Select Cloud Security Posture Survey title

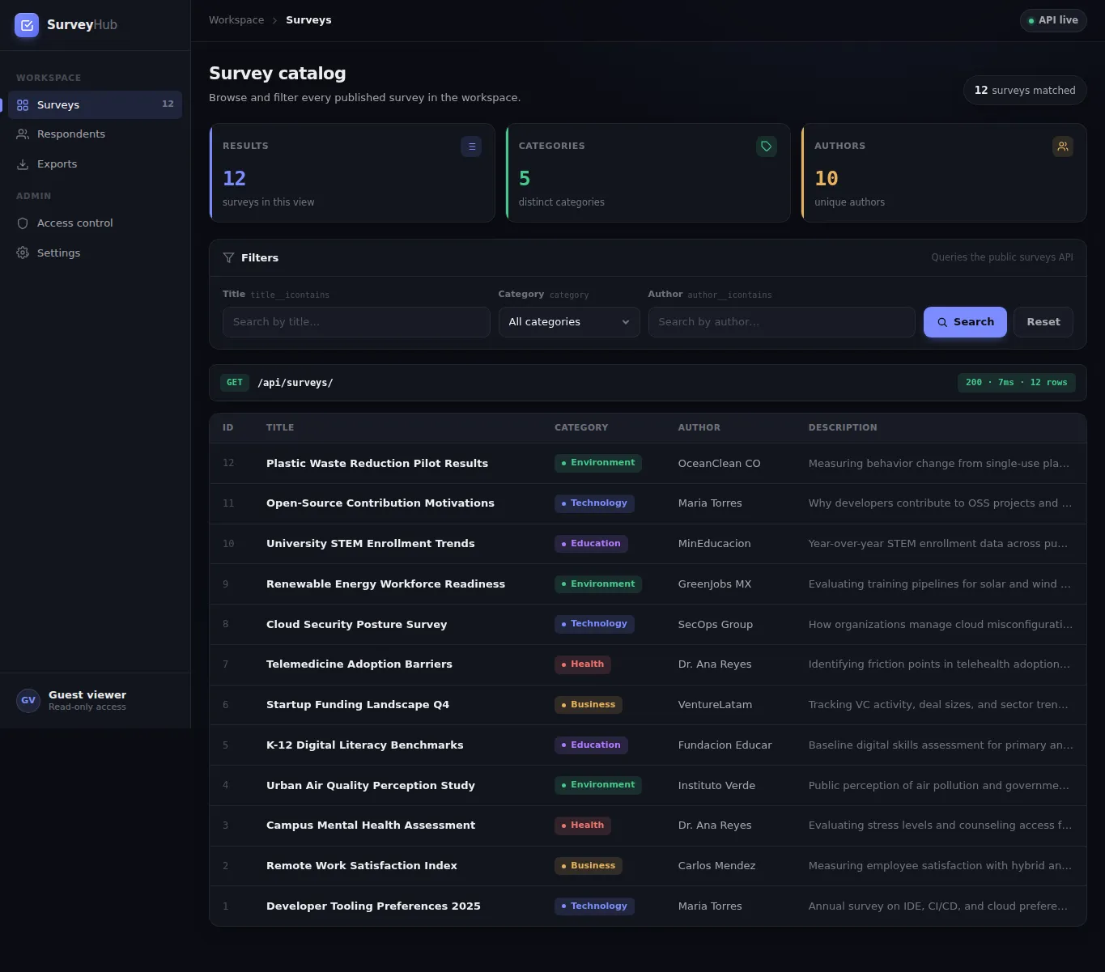coord(356,625)
